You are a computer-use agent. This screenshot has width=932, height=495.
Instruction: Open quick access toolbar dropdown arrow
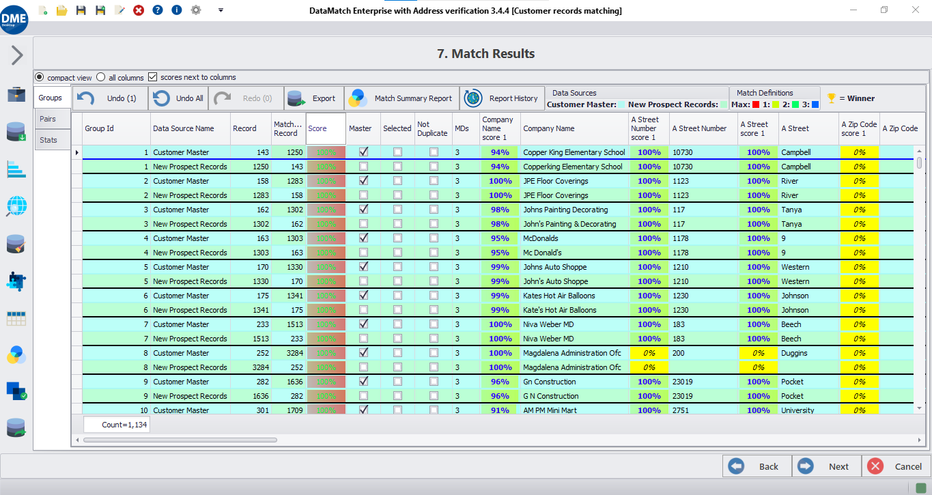(221, 10)
